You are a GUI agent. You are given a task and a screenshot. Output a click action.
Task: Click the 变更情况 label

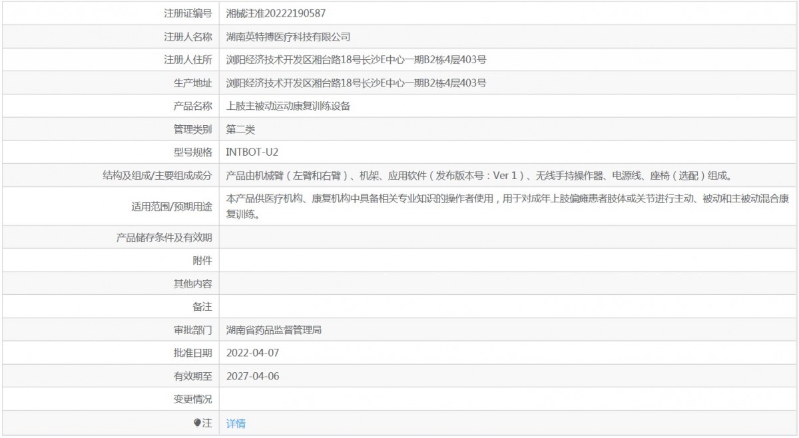pyautogui.click(x=192, y=399)
